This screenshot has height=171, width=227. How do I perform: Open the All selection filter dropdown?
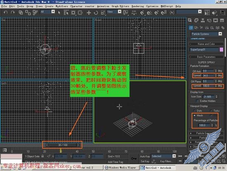tap(47, 12)
